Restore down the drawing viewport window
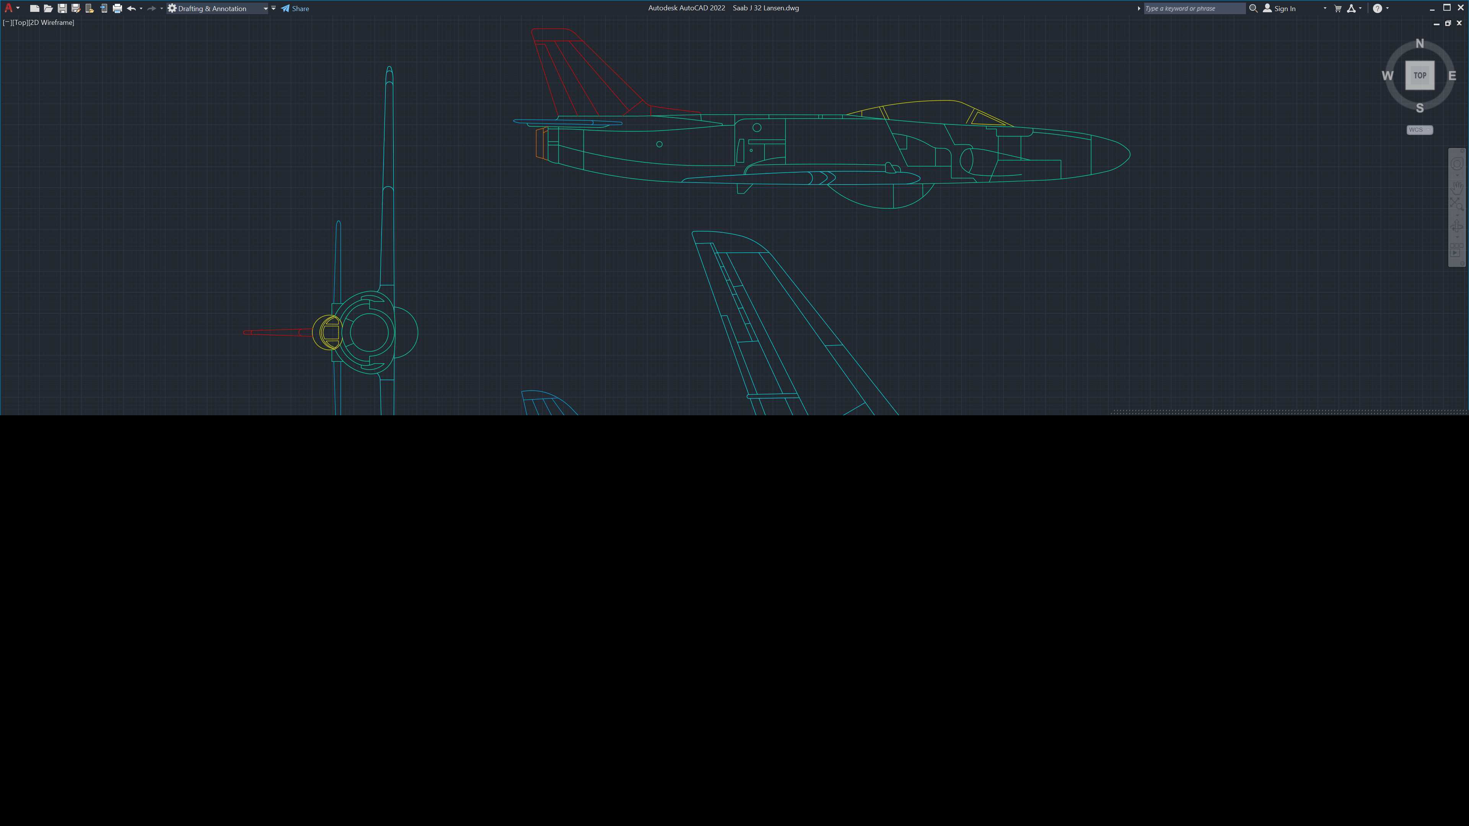 [1447, 23]
